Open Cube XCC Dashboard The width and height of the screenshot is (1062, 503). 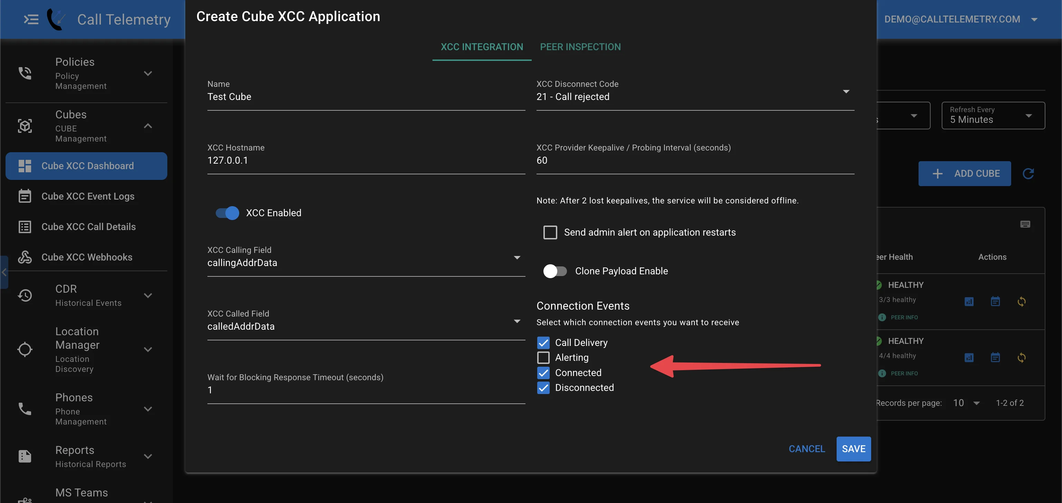(x=86, y=166)
